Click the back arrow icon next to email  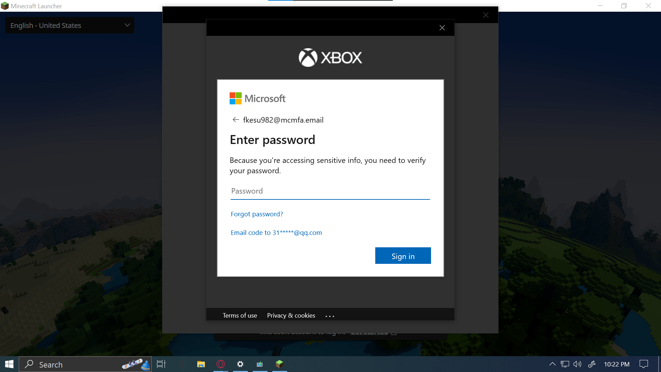pos(235,120)
